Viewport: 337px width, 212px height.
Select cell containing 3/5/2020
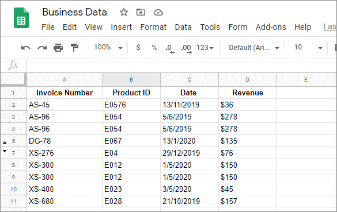(190, 189)
